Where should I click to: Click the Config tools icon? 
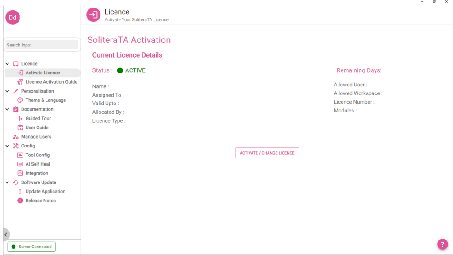click(16, 146)
